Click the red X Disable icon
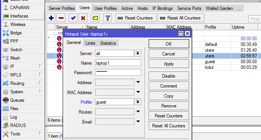The image size is (261, 140). tap(83, 18)
